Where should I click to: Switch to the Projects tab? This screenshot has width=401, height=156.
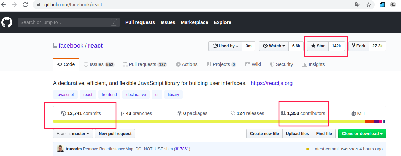221,64
